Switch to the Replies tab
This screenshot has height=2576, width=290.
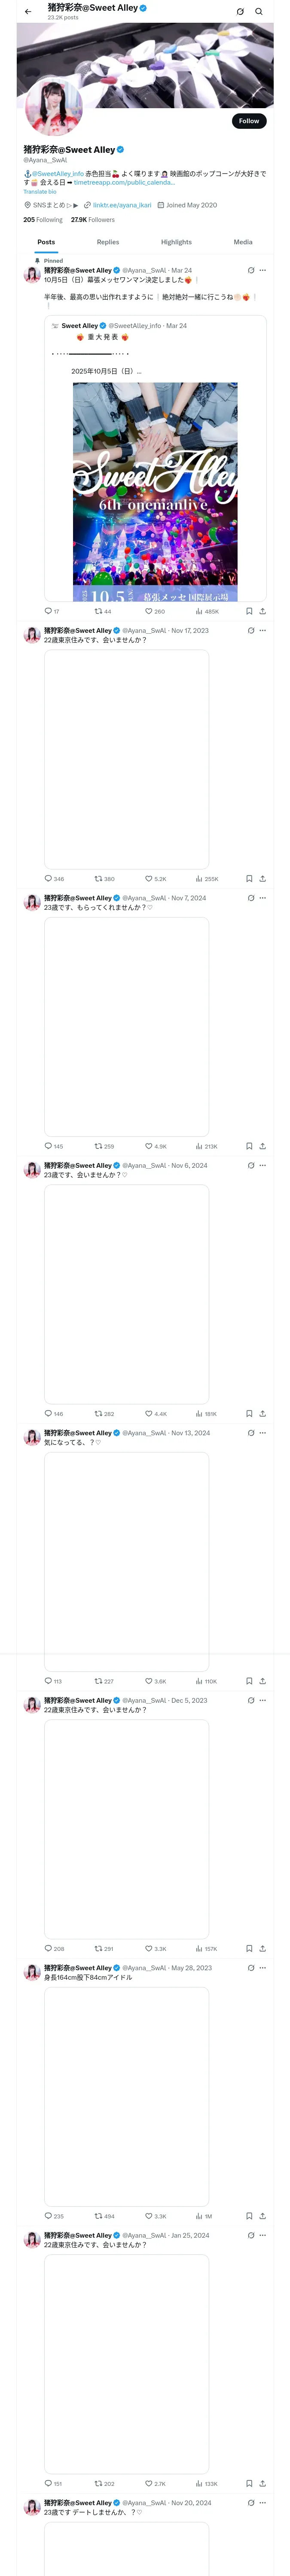tap(108, 242)
